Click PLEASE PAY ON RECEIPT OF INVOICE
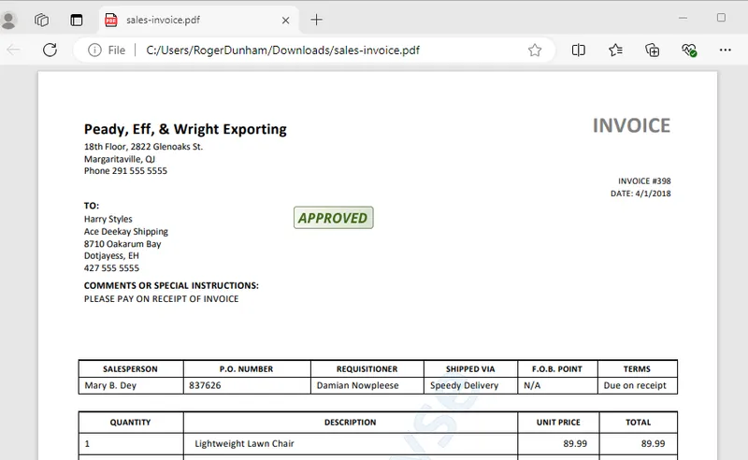The height and width of the screenshot is (460, 748). coord(161,298)
